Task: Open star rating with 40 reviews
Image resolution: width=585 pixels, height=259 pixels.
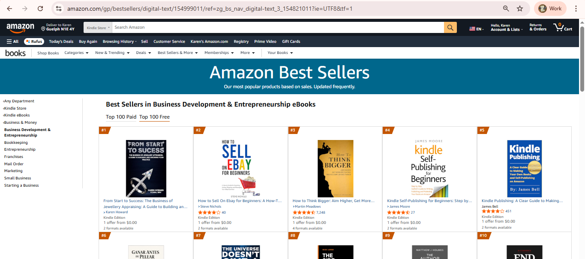Action: point(212,212)
